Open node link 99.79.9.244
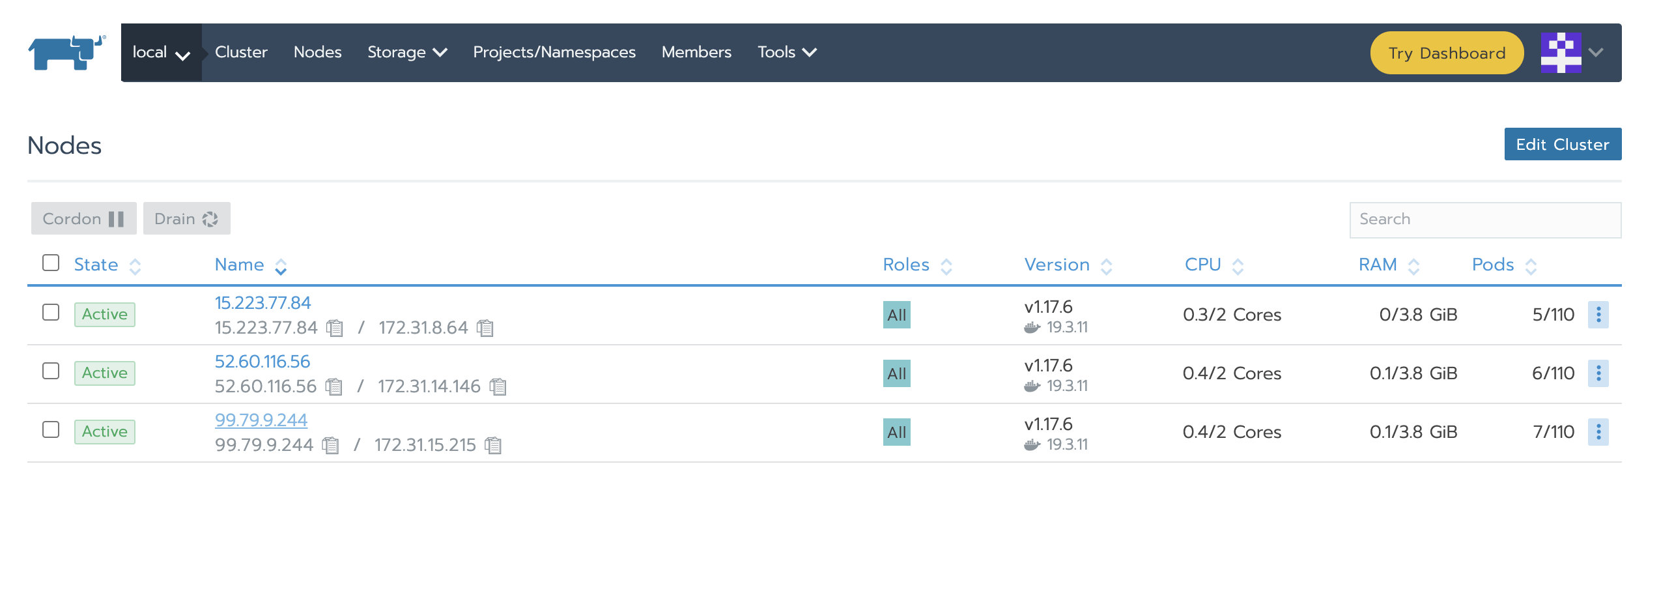 click(x=261, y=420)
